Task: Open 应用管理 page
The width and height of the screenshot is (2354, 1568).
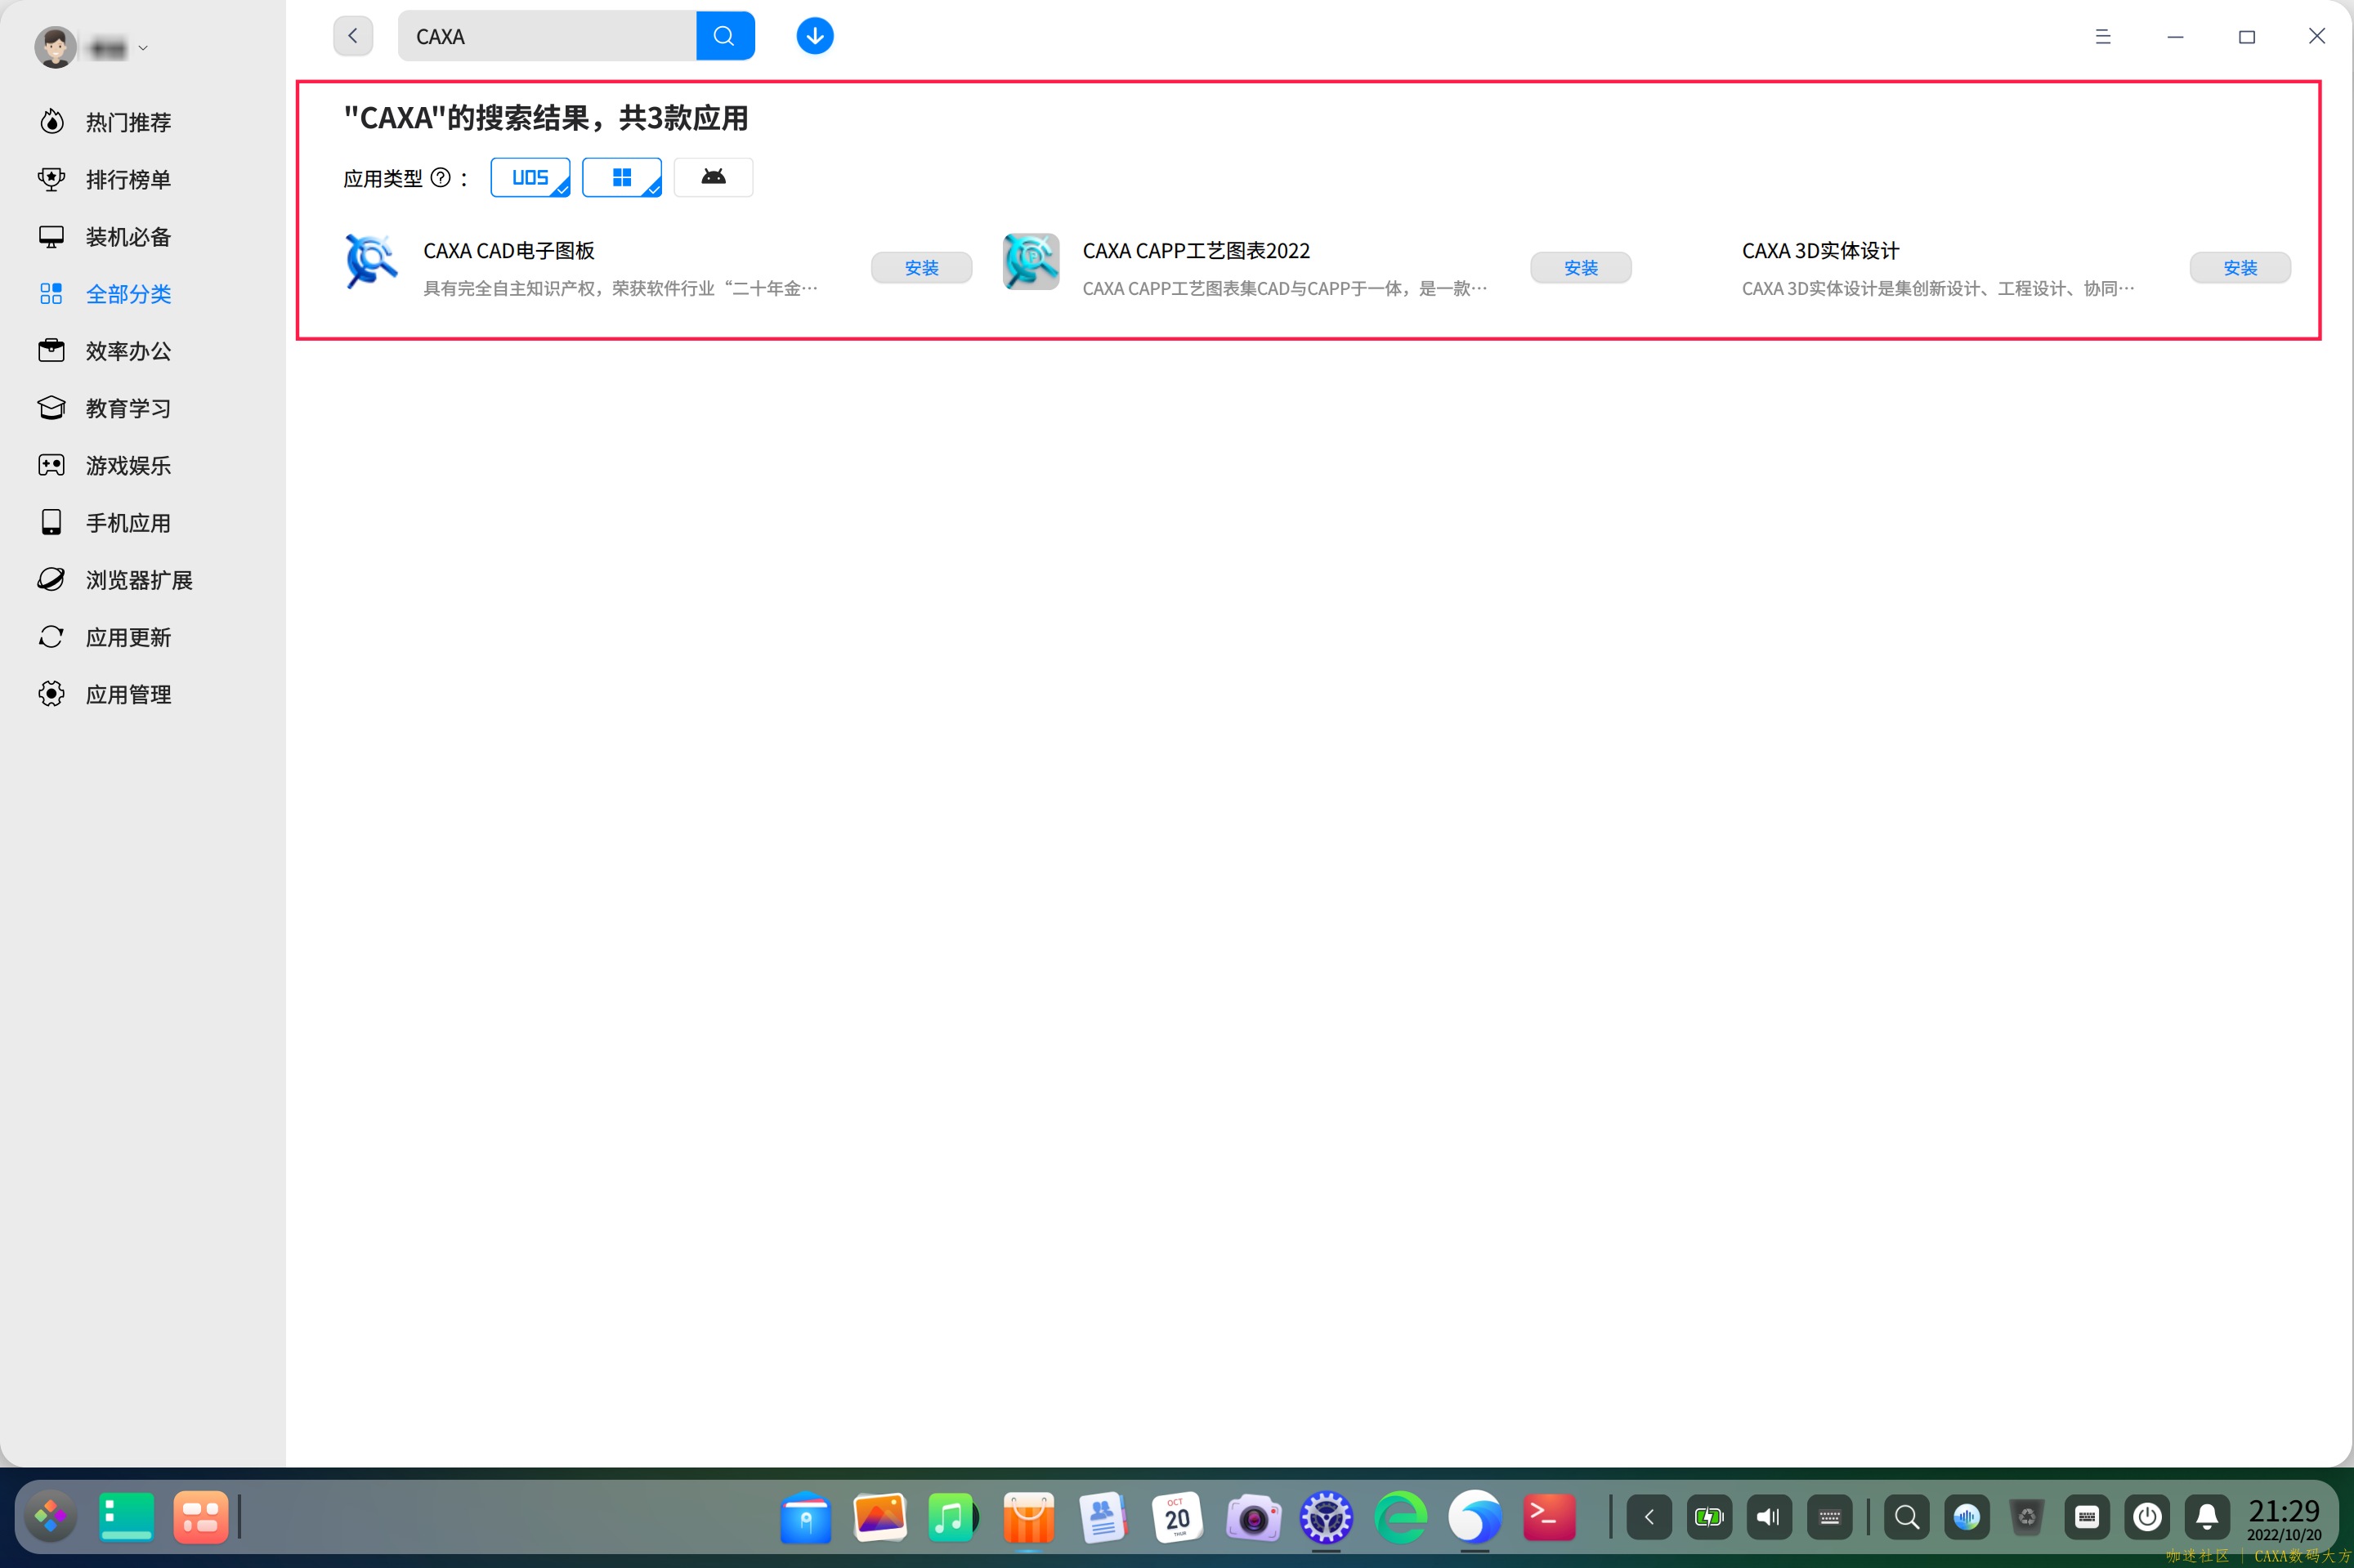Action: pyautogui.click(x=128, y=694)
